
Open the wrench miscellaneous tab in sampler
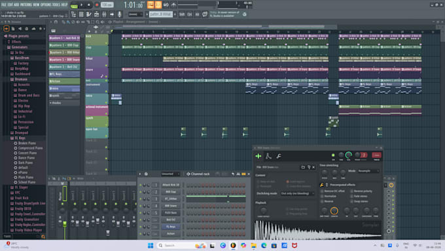(x=279, y=156)
